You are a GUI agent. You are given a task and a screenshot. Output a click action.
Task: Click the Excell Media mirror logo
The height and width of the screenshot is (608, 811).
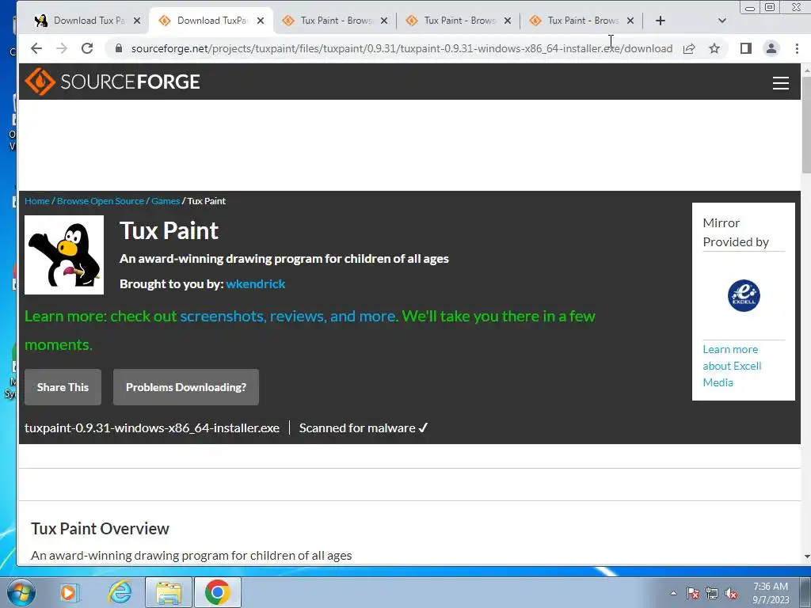744,296
